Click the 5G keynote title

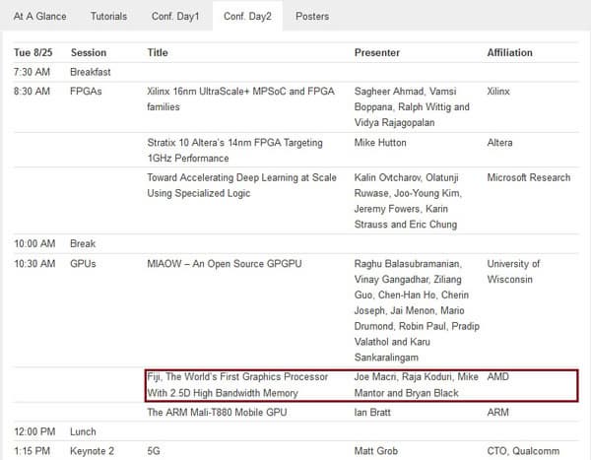[x=154, y=452]
